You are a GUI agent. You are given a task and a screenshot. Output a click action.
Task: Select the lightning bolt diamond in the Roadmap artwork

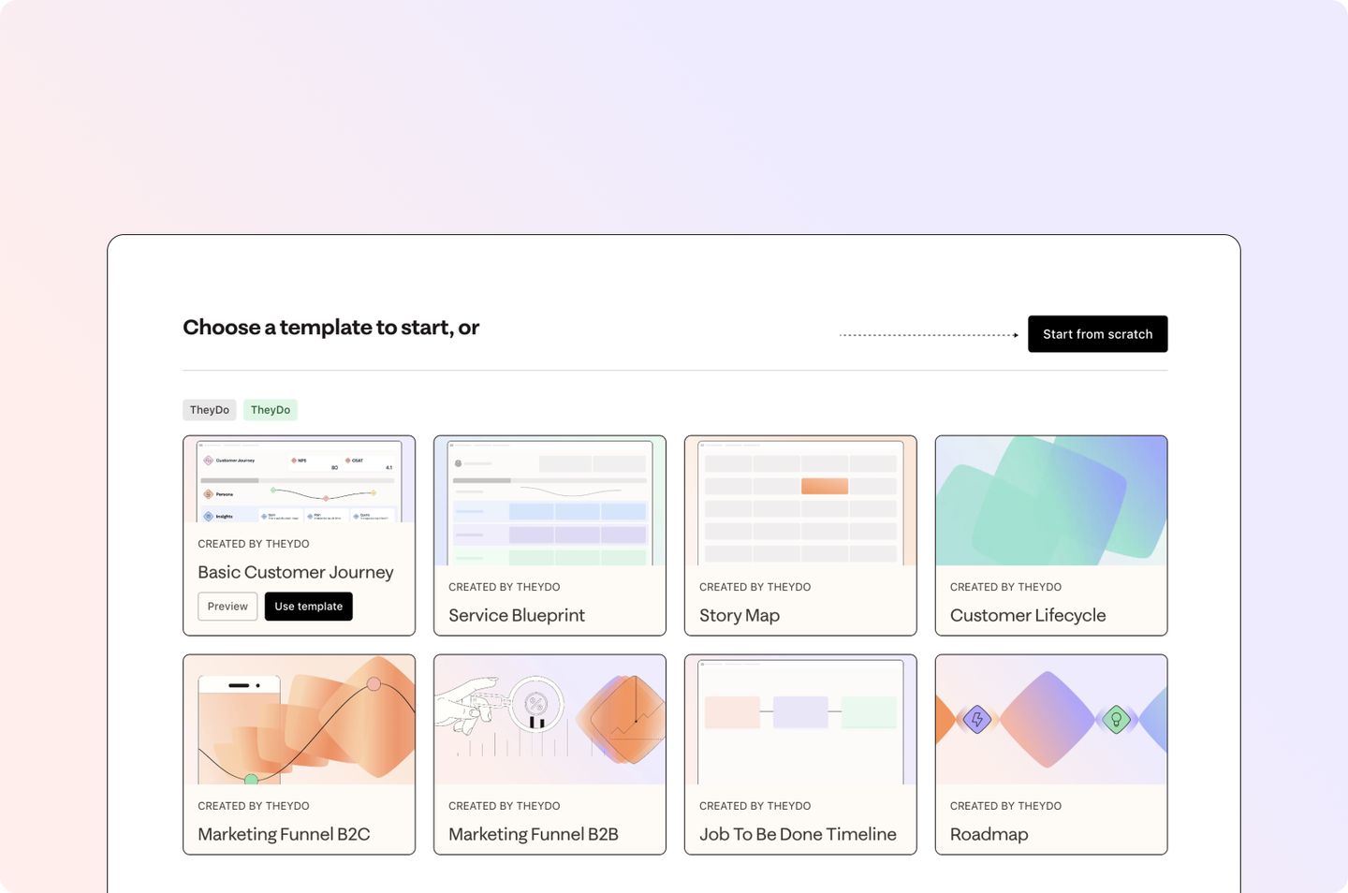(976, 720)
